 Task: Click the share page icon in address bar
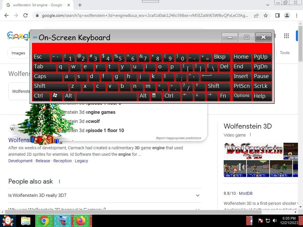(x=256, y=15)
